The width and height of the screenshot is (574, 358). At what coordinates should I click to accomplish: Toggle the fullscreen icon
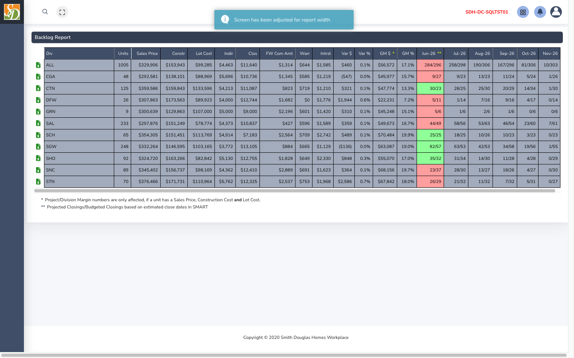pyautogui.click(x=62, y=12)
